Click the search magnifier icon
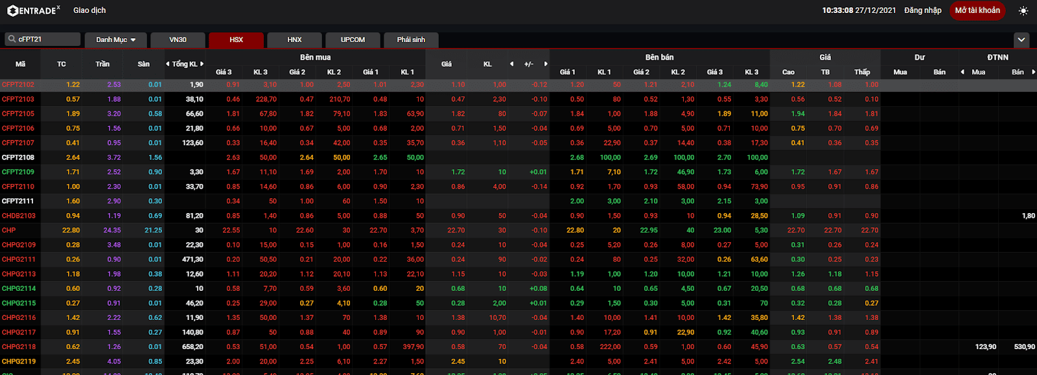Viewport: 1037px width, 375px height. click(x=12, y=40)
